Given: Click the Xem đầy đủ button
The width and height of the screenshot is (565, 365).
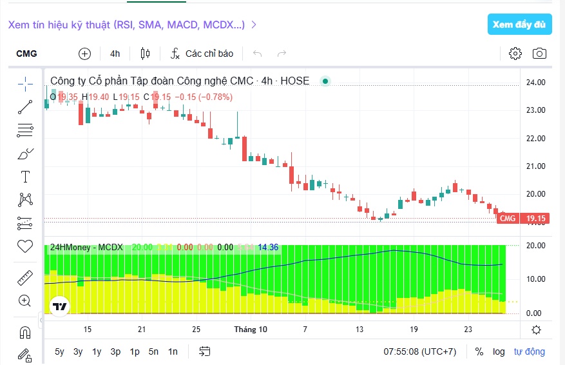Looking at the screenshot, I should 520,25.
